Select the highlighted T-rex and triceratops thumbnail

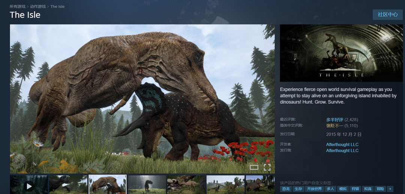pyautogui.click(x=108, y=185)
